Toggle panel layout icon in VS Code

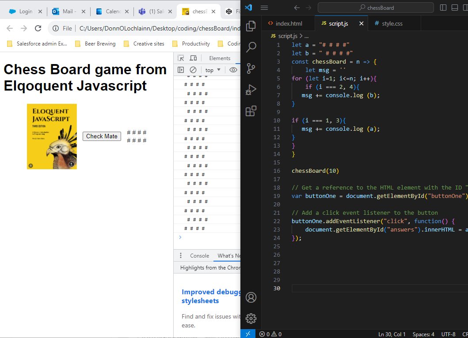tap(455, 8)
